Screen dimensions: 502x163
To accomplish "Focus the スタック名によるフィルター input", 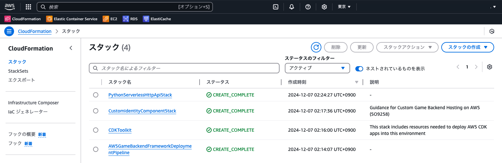I will [184, 68].
